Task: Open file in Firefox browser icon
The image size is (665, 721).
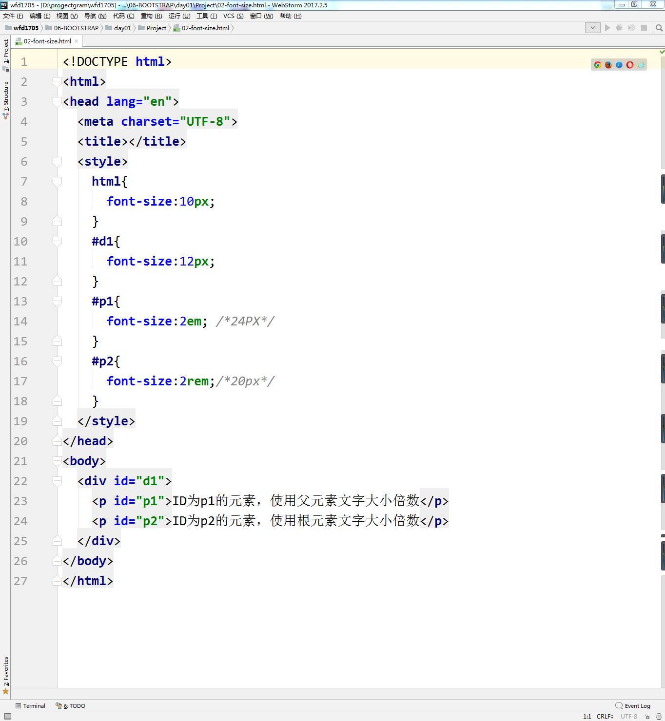Action: (608, 65)
